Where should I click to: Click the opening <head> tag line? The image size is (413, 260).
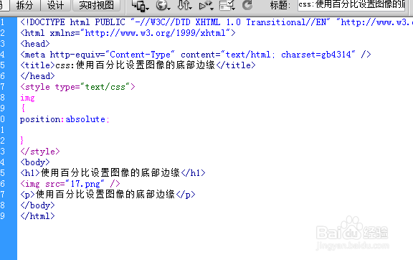(35, 44)
